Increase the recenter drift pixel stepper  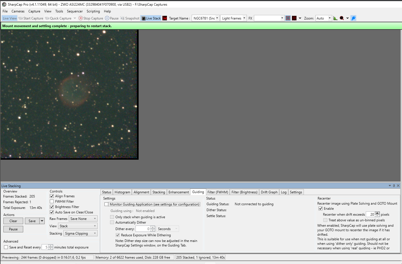pos(377,213)
